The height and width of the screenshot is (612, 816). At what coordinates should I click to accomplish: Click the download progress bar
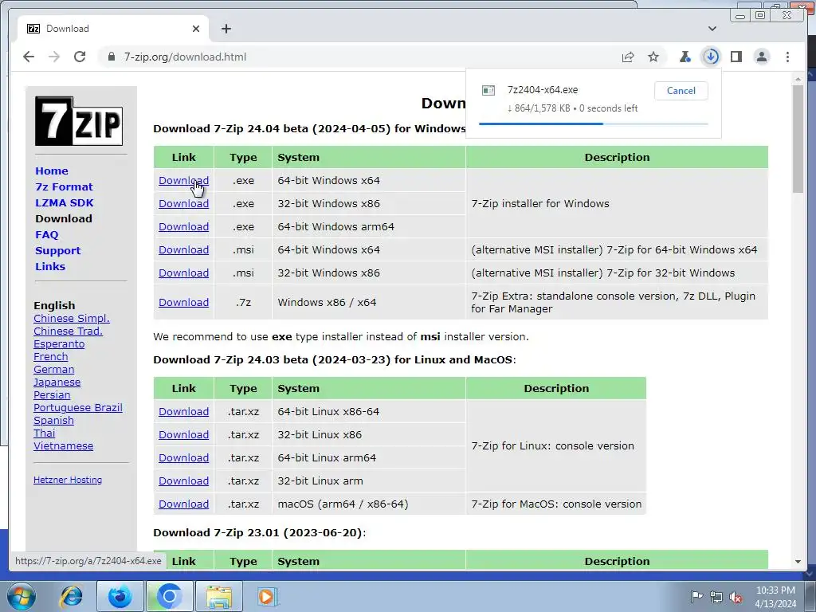pos(593,124)
